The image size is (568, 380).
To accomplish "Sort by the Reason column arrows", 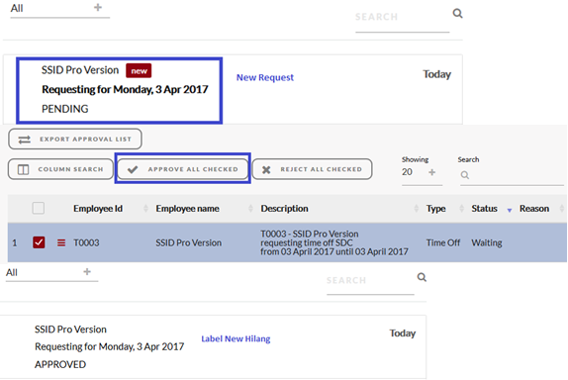I will coord(561,208).
